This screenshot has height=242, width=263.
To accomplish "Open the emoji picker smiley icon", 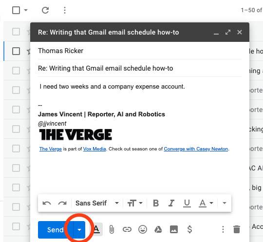I will (143, 229).
